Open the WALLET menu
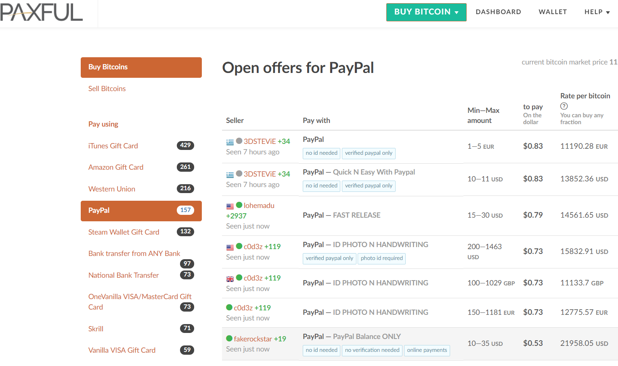Image resolution: width=618 pixels, height=366 pixels. pos(553,12)
